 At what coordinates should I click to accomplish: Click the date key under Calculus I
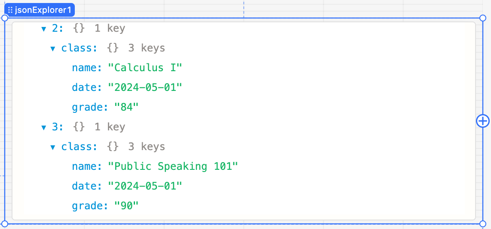pyautogui.click(x=87, y=87)
